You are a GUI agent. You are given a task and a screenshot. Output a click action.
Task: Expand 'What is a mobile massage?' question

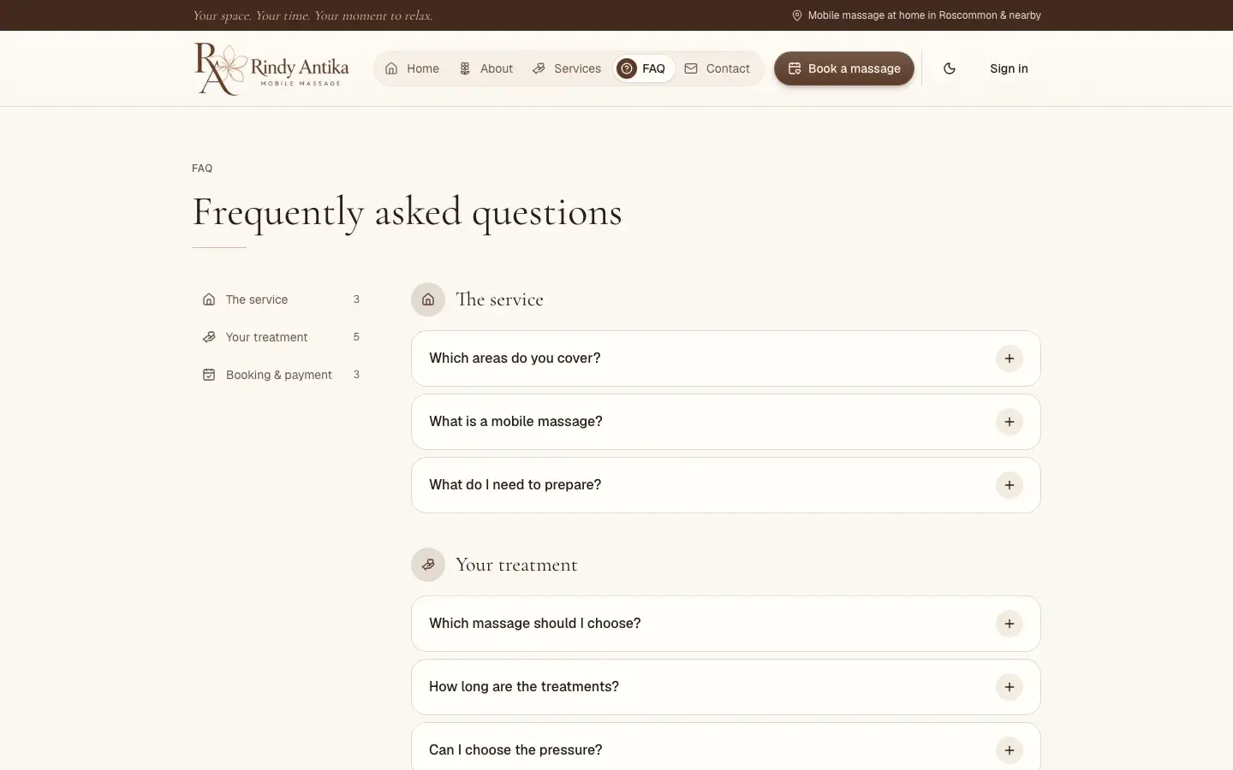[725, 422]
